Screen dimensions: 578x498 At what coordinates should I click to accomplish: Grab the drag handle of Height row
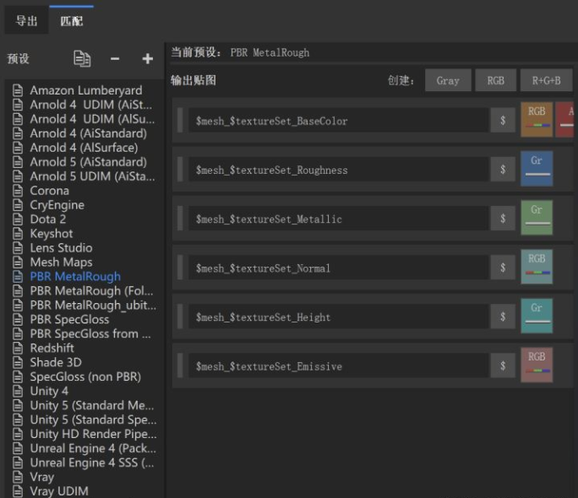(x=180, y=317)
